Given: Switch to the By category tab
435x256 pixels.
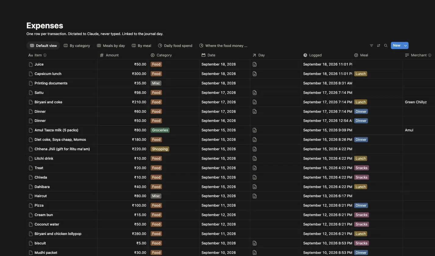Looking at the screenshot, I should pyautogui.click(x=77, y=46).
